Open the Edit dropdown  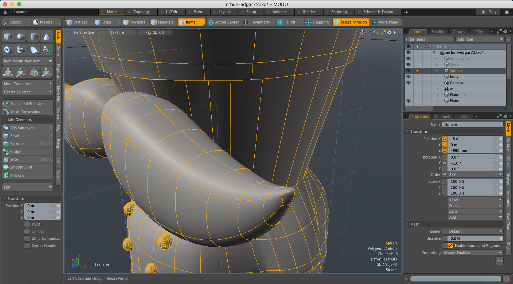28,187
